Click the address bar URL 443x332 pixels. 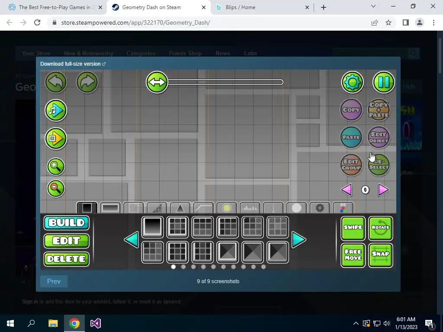(x=135, y=22)
